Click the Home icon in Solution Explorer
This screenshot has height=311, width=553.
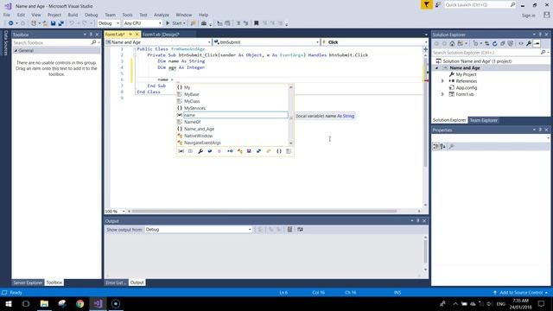point(452,44)
